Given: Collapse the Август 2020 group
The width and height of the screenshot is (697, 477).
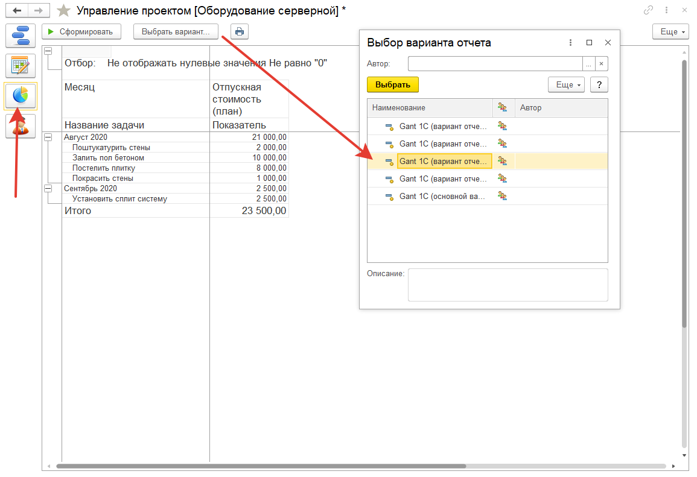Looking at the screenshot, I should pyautogui.click(x=48, y=137).
